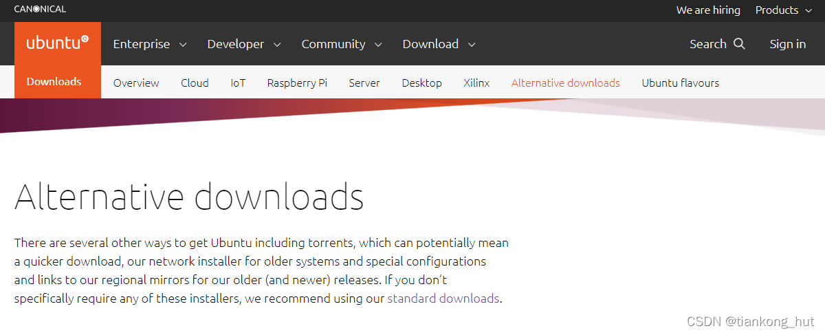Click the Sign in link
Screen dimensions: 825x335
pos(788,44)
